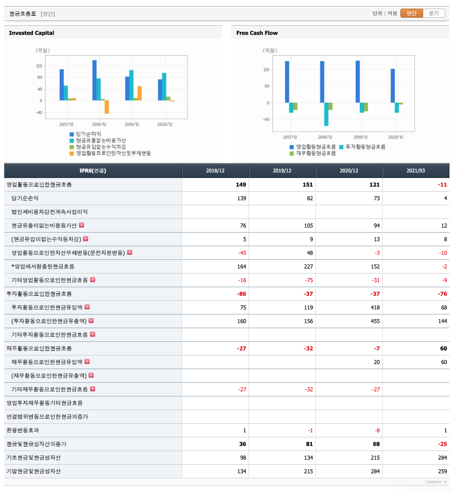Image resolution: width=453 pixels, height=492 pixels.
Task: Select the 투자활동으로인한현금흐름 row label
Action: click(39, 294)
